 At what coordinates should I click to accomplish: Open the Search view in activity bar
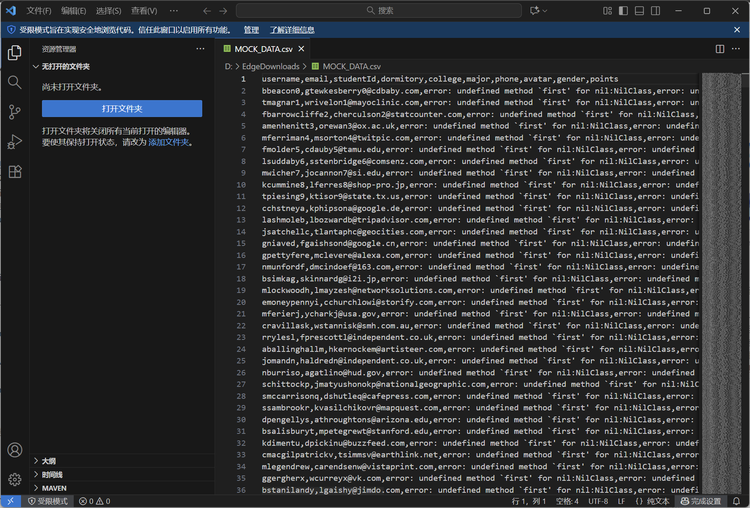click(15, 82)
